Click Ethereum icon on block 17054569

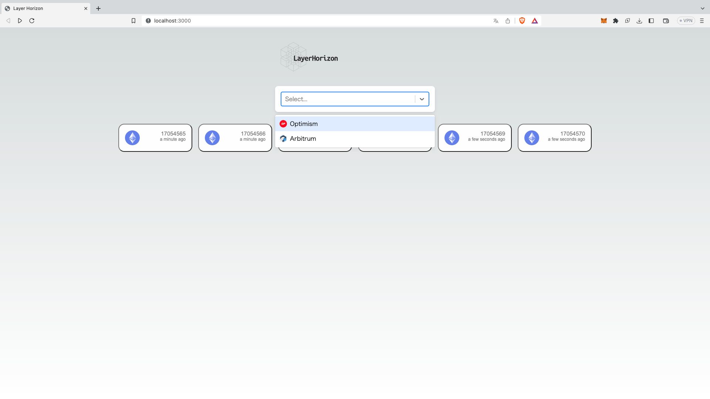(452, 138)
